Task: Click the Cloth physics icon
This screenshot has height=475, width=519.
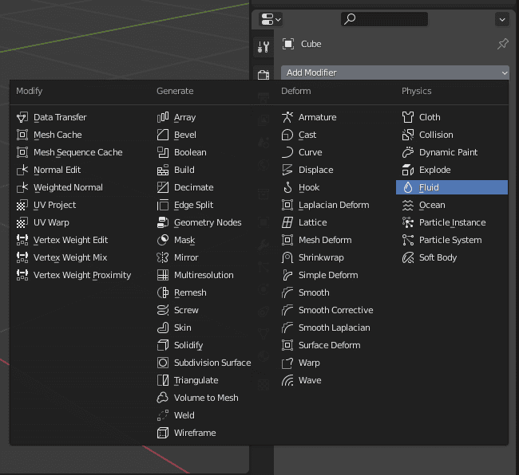Action: [408, 117]
